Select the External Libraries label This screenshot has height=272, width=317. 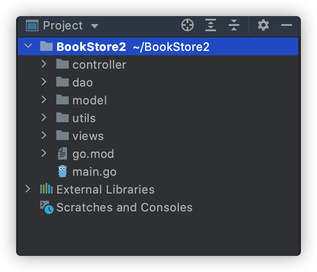(x=105, y=190)
